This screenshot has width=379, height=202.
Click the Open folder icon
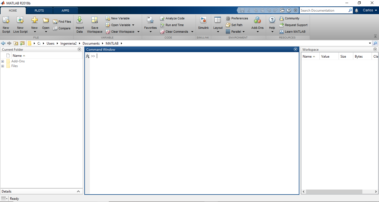point(46,20)
